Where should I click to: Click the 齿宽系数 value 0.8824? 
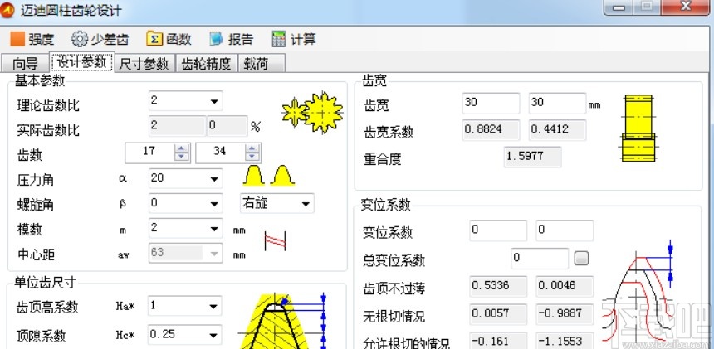click(491, 130)
